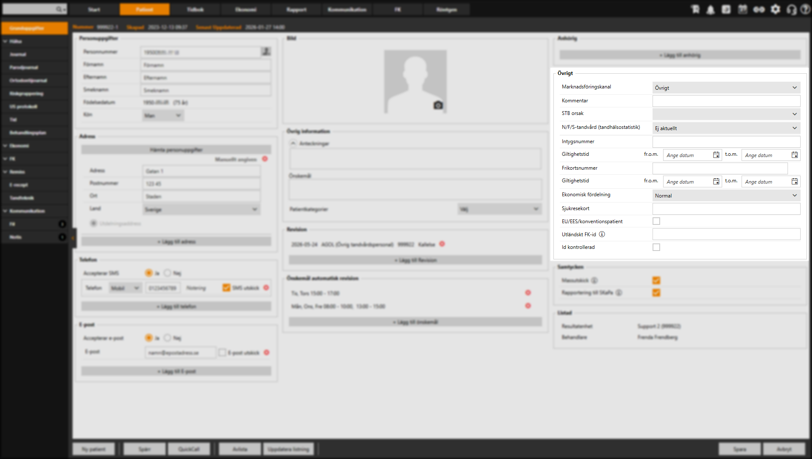Expand the STB orsak dropdown
The height and width of the screenshot is (459, 812).
click(726, 114)
